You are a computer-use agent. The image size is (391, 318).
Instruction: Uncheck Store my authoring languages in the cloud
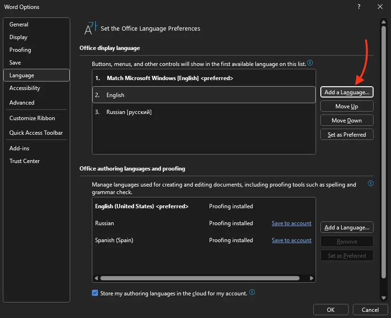click(x=95, y=293)
